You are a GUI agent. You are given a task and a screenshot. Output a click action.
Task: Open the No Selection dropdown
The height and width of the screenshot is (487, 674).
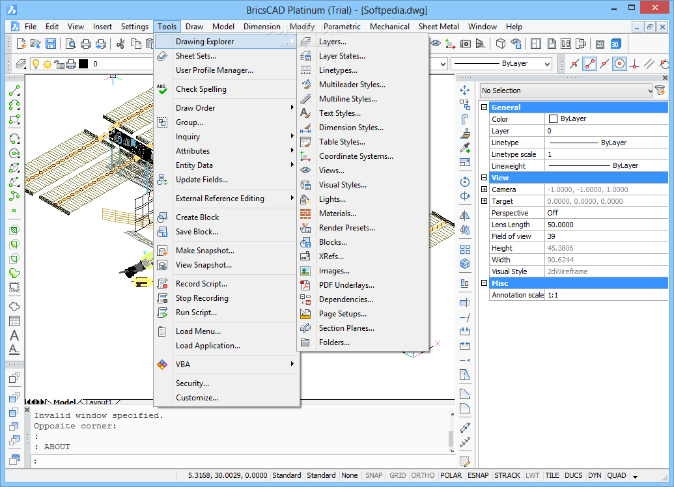coord(566,90)
